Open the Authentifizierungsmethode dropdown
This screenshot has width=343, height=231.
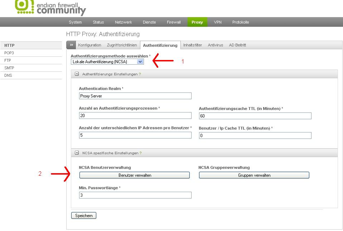click(107, 62)
